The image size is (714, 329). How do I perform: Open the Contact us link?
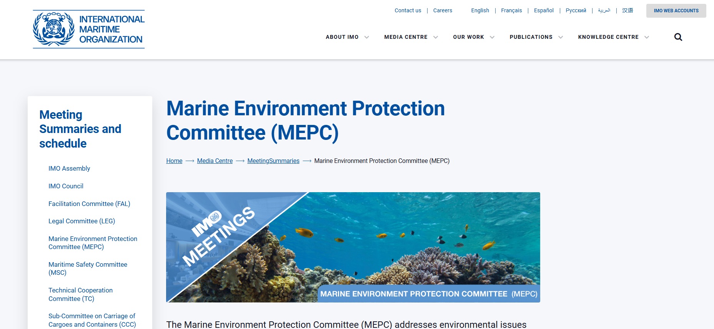click(408, 10)
